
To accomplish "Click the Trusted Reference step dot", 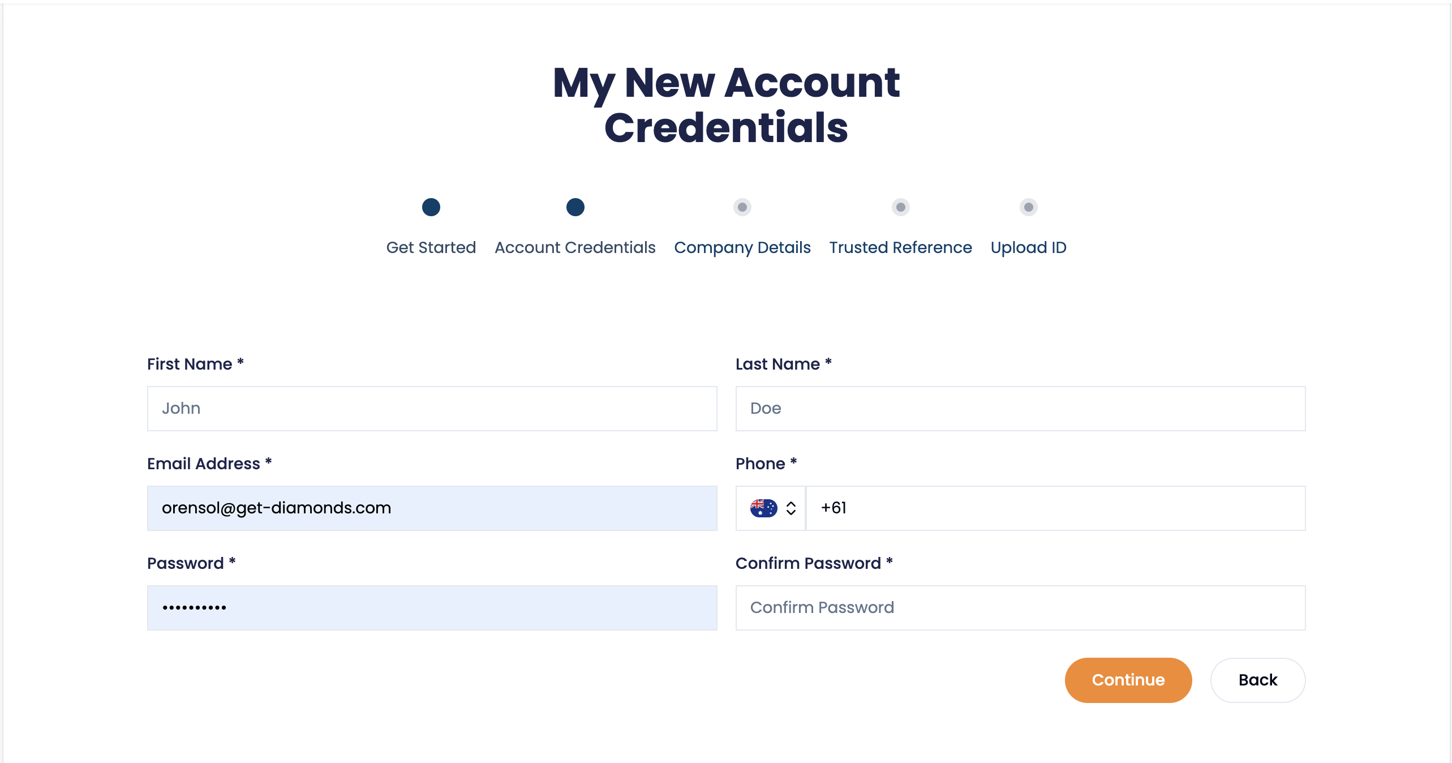I will (x=901, y=207).
